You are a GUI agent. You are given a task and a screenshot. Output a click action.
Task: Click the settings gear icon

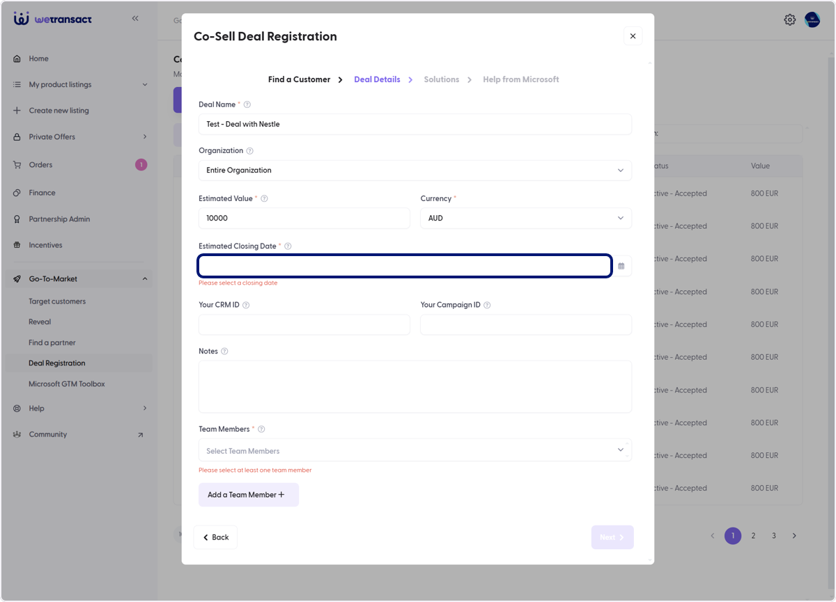[789, 19]
